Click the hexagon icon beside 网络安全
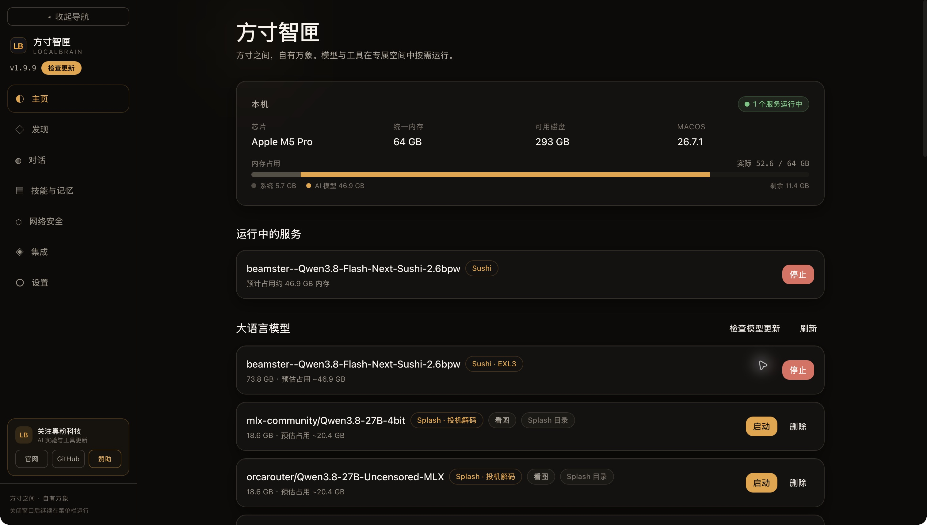This screenshot has width=927, height=525. point(18,222)
